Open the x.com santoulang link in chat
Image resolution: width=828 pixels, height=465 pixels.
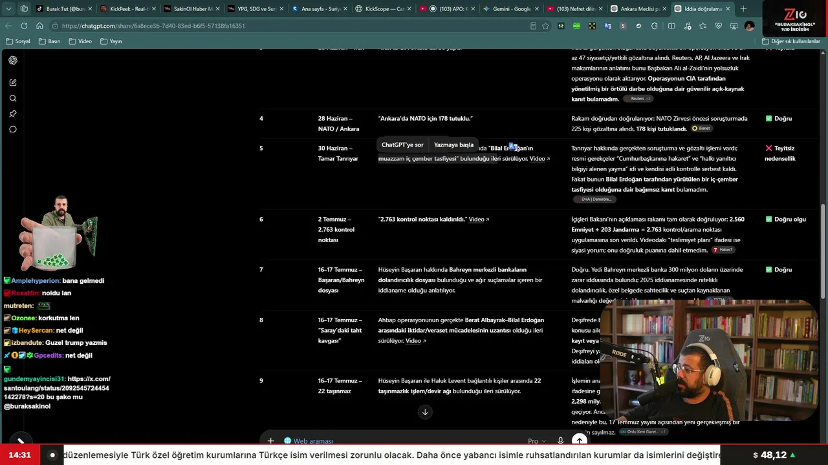tap(57, 388)
